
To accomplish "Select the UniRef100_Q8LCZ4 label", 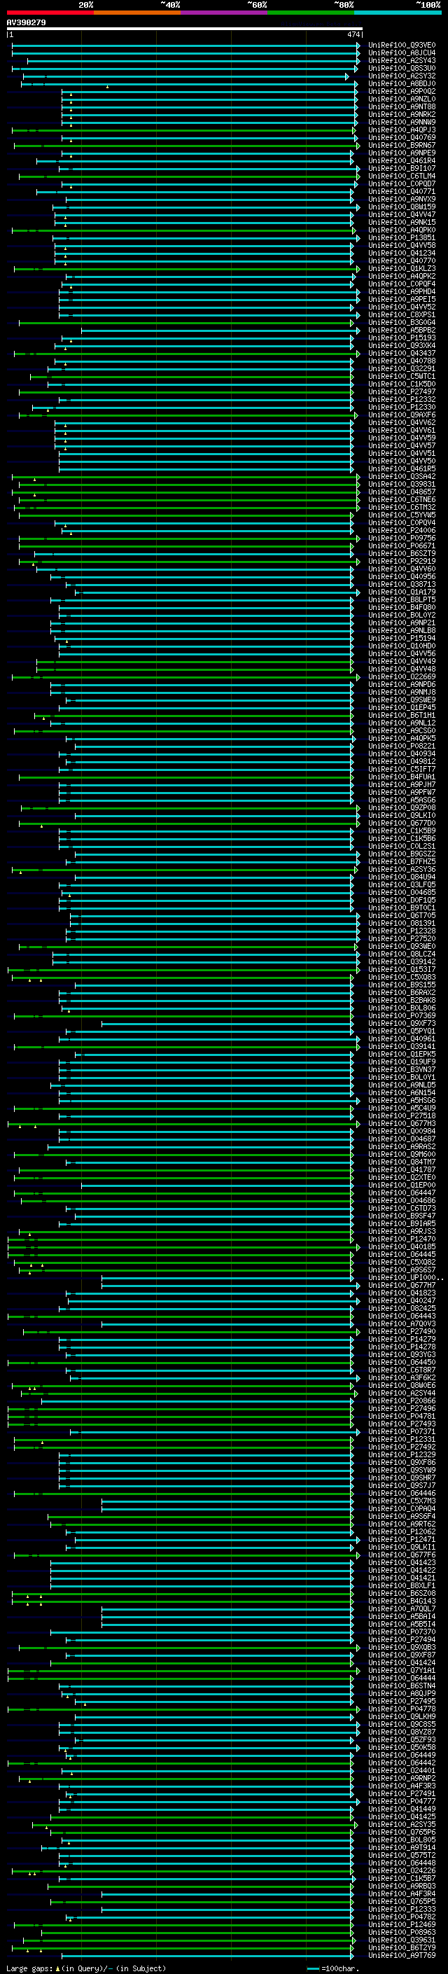I will pos(401,954).
